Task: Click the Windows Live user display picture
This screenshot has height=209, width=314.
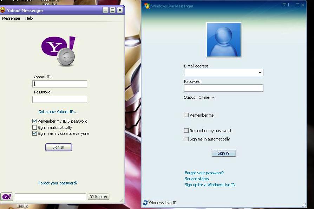Action: click(x=224, y=40)
